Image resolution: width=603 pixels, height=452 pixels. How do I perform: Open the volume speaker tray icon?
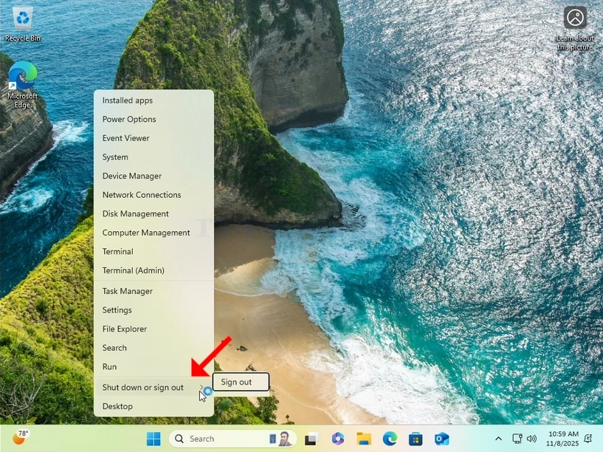[531, 439]
